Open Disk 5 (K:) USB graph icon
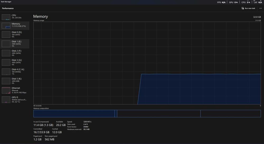The height and width of the screenshot is (144, 264). [x=6, y=81]
